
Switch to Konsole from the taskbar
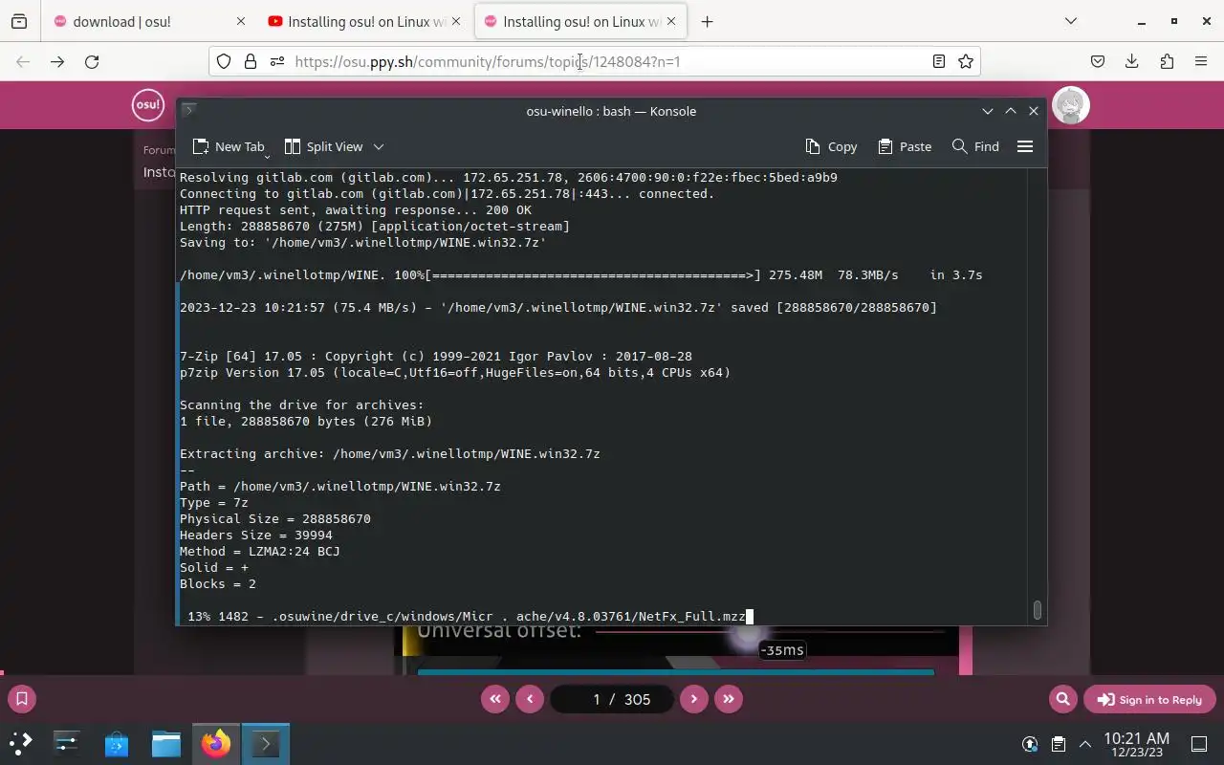(266, 743)
